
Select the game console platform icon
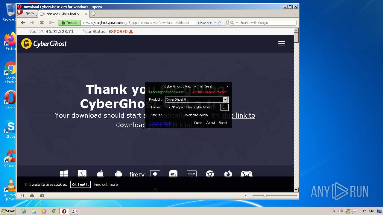click(x=247, y=174)
